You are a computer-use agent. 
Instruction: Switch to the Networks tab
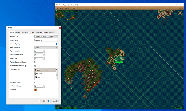pos(39,32)
